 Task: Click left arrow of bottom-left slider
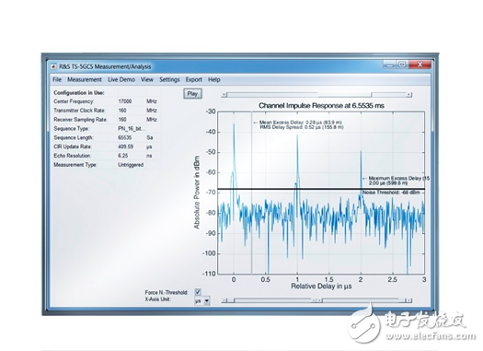[x=224, y=300]
